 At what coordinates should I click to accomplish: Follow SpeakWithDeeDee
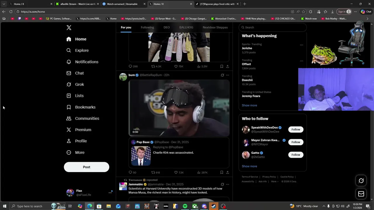(x=296, y=129)
